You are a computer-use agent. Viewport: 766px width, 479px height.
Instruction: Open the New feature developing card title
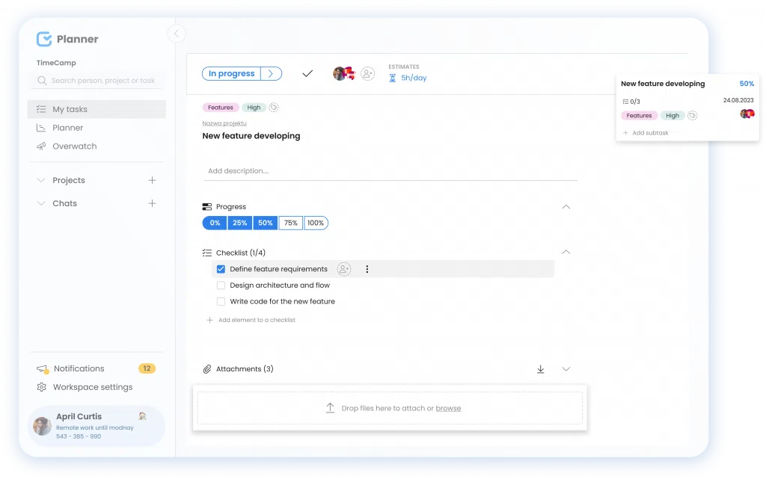tap(663, 84)
